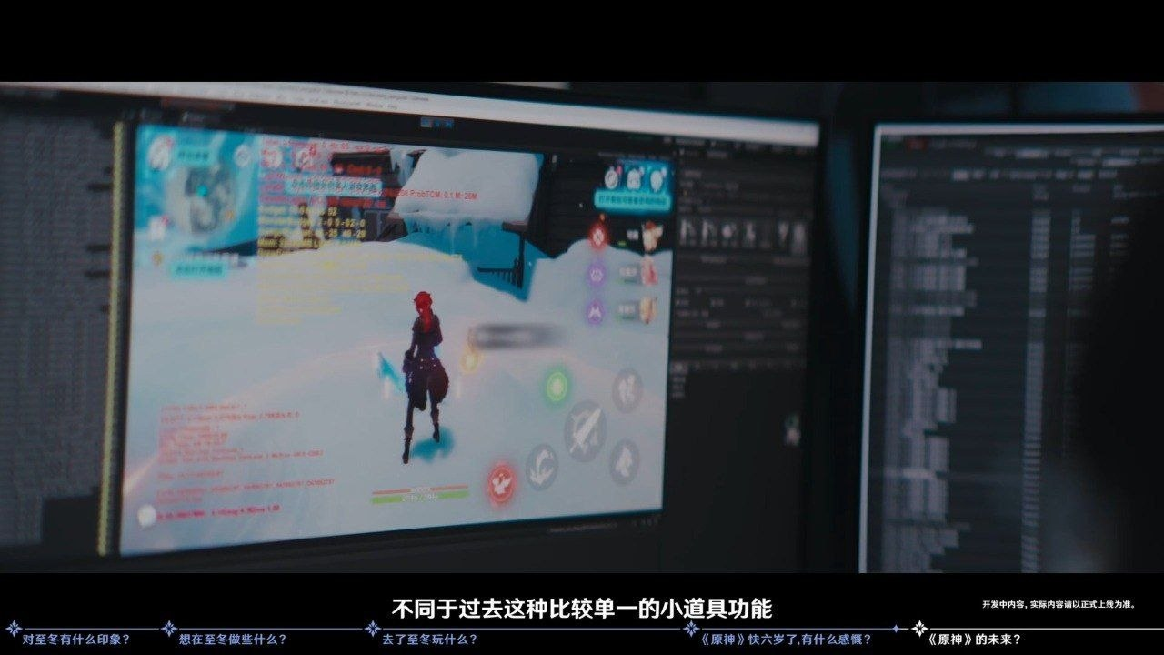Viewport: 1164px width, 655px height.
Task: Select the red-haired character in game view
Action: point(425,375)
